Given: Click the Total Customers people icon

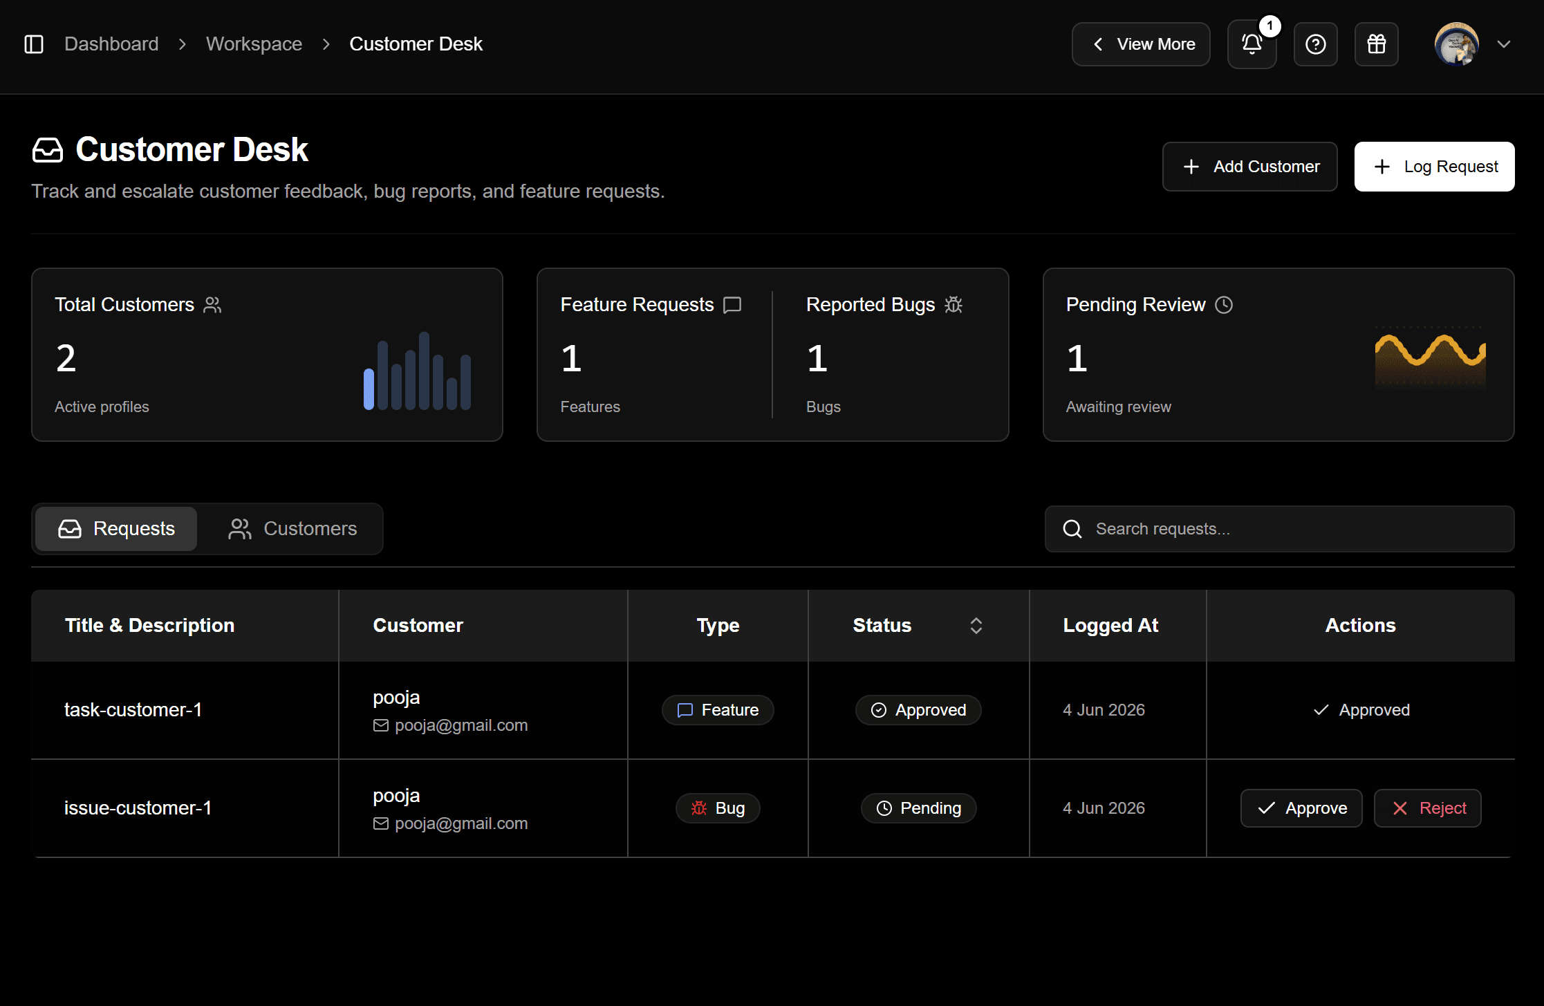Looking at the screenshot, I should point(212,305).
